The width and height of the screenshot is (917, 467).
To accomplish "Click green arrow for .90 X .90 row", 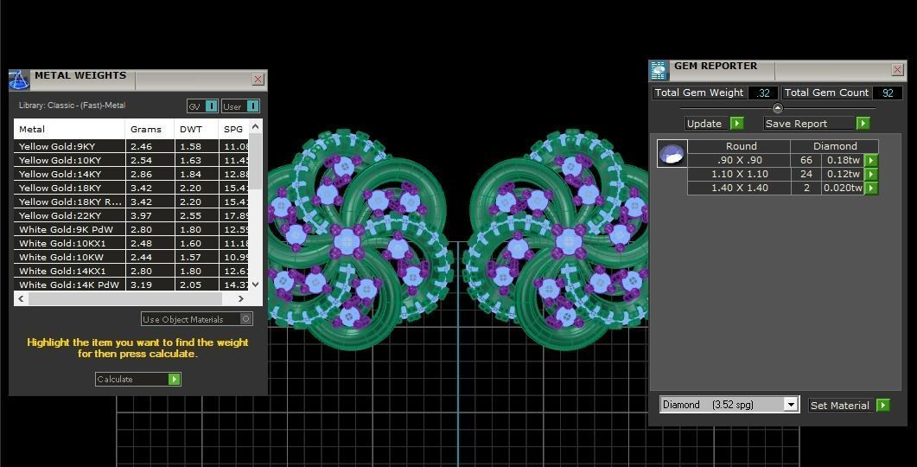I will pyautogui.click(x=871, y=160).
